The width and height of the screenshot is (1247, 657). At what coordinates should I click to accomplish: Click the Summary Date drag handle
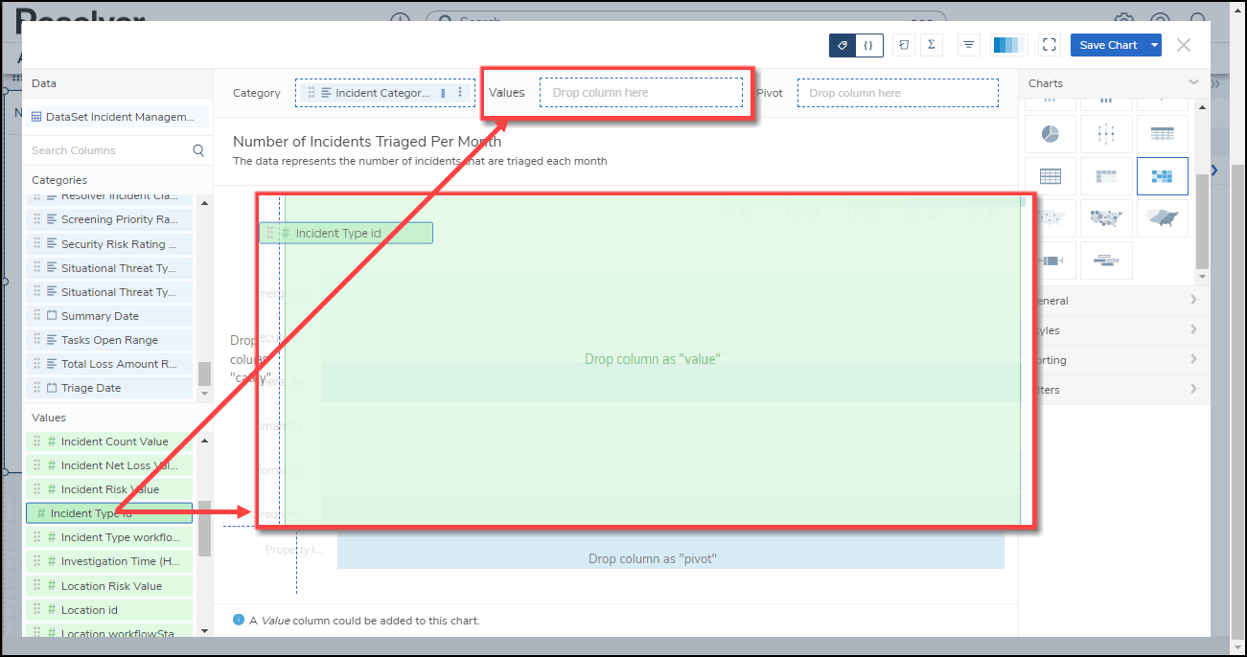point(37,316)
